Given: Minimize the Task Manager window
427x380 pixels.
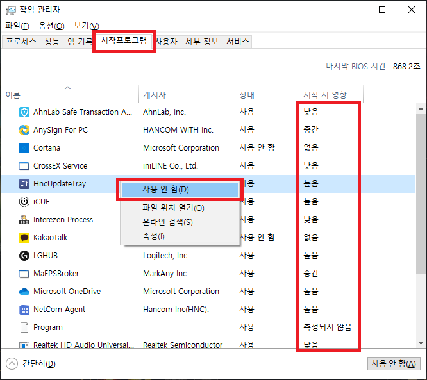Looking at the screenshot, I should click(353, 10).
